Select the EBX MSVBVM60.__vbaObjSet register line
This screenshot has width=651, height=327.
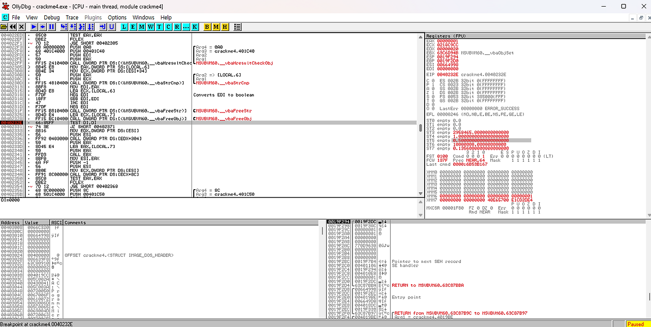pyautogui.click(x=470, y=53)
